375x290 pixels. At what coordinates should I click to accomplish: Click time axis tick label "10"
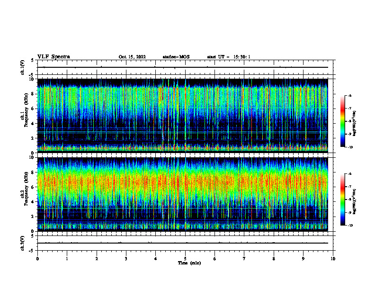pos(333,259)
